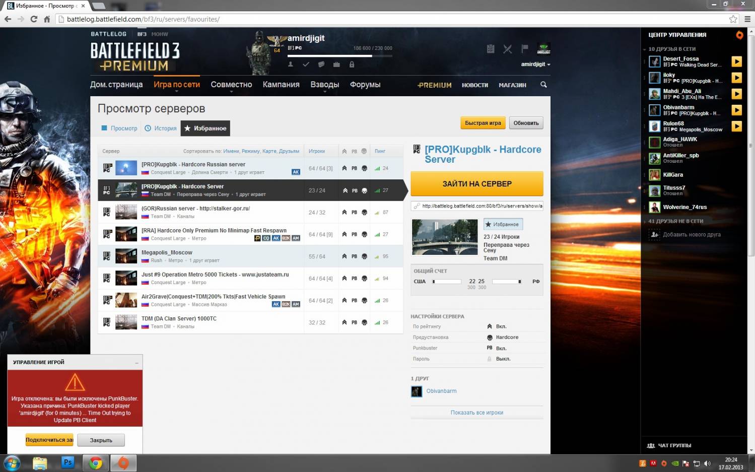Click the search magnifier icon in navigation

[x=543, y=85]
